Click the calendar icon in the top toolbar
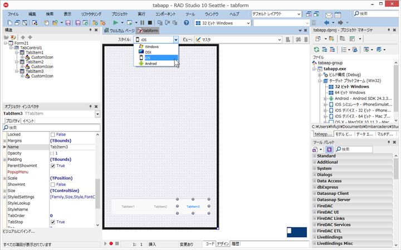 (x=338, y=15)
